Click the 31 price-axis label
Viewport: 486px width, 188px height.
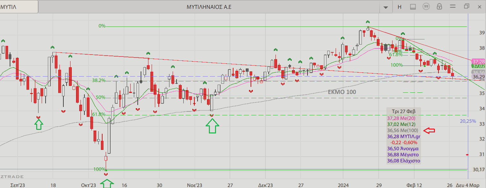[482, 154]
